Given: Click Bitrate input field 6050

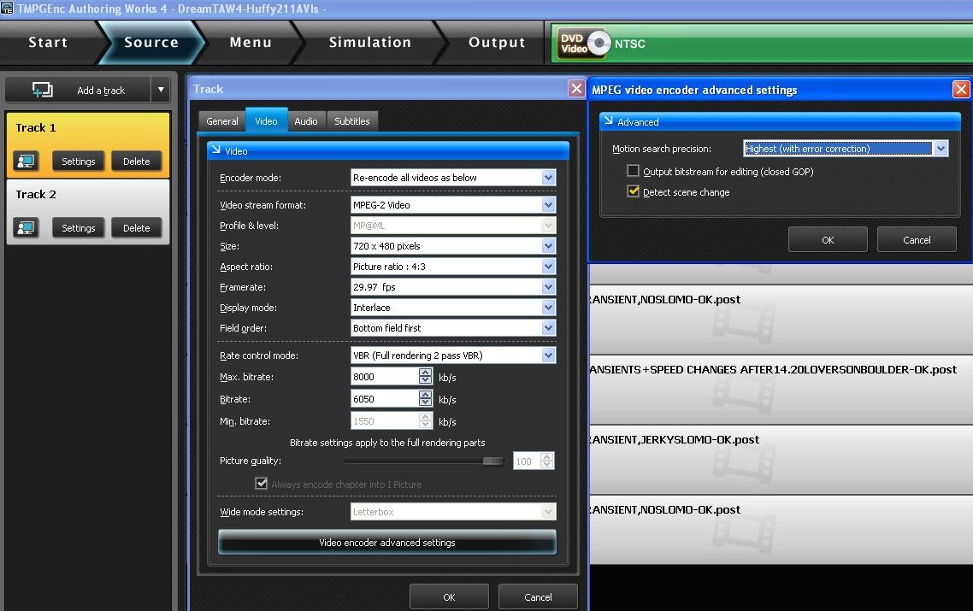Looking at the screenshot, I should click(385, 399).
